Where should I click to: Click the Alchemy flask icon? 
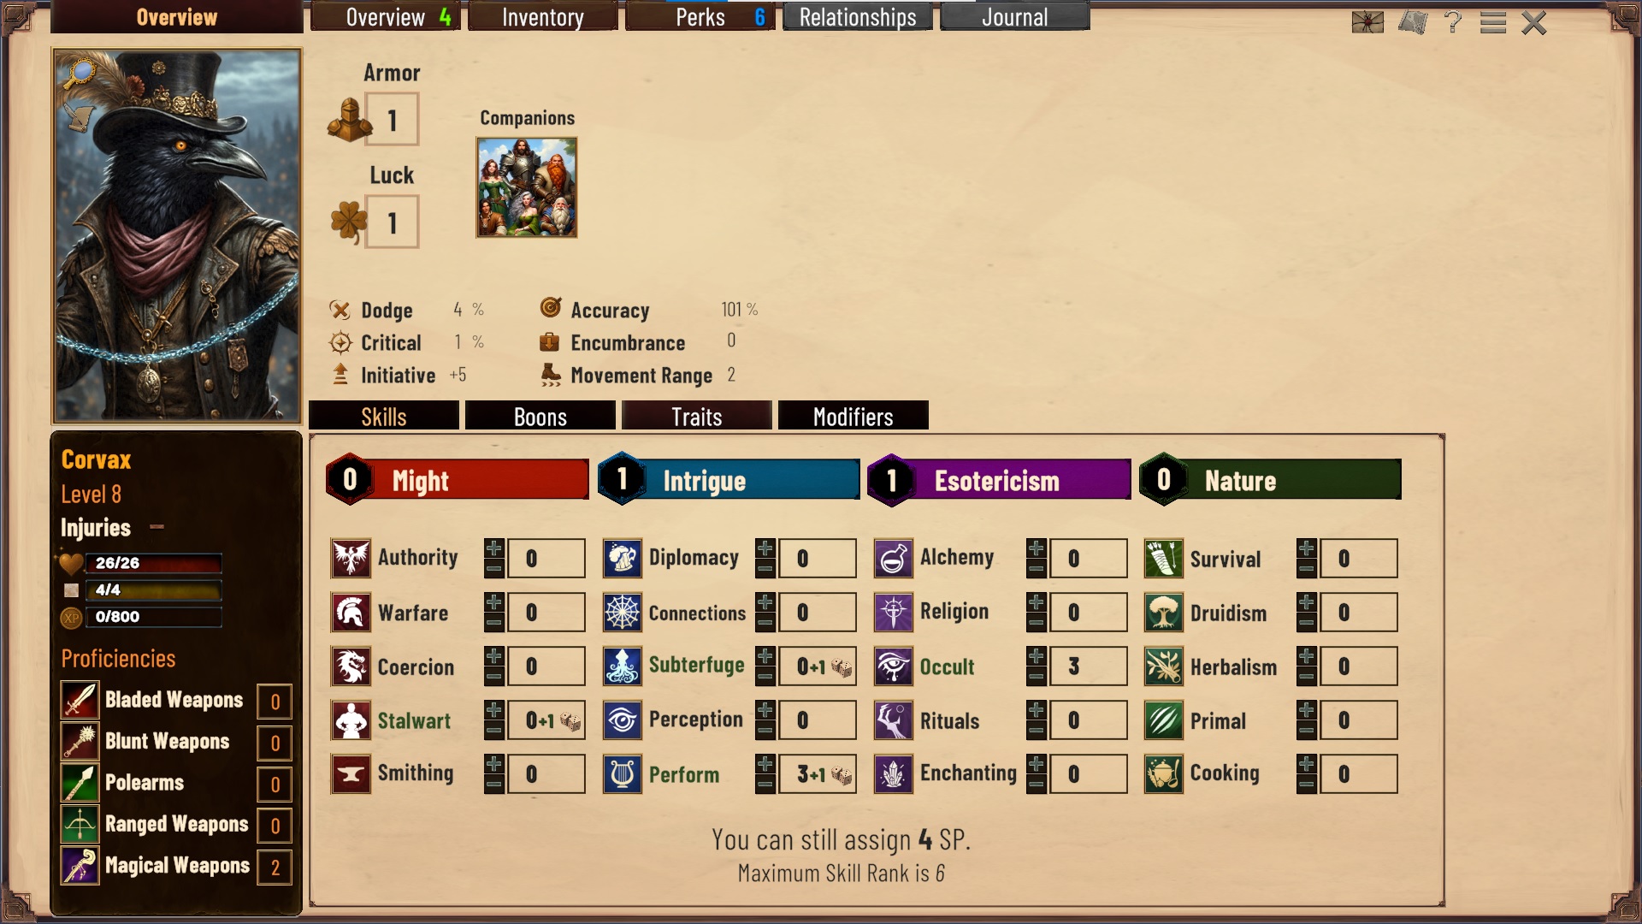(894, 559)
